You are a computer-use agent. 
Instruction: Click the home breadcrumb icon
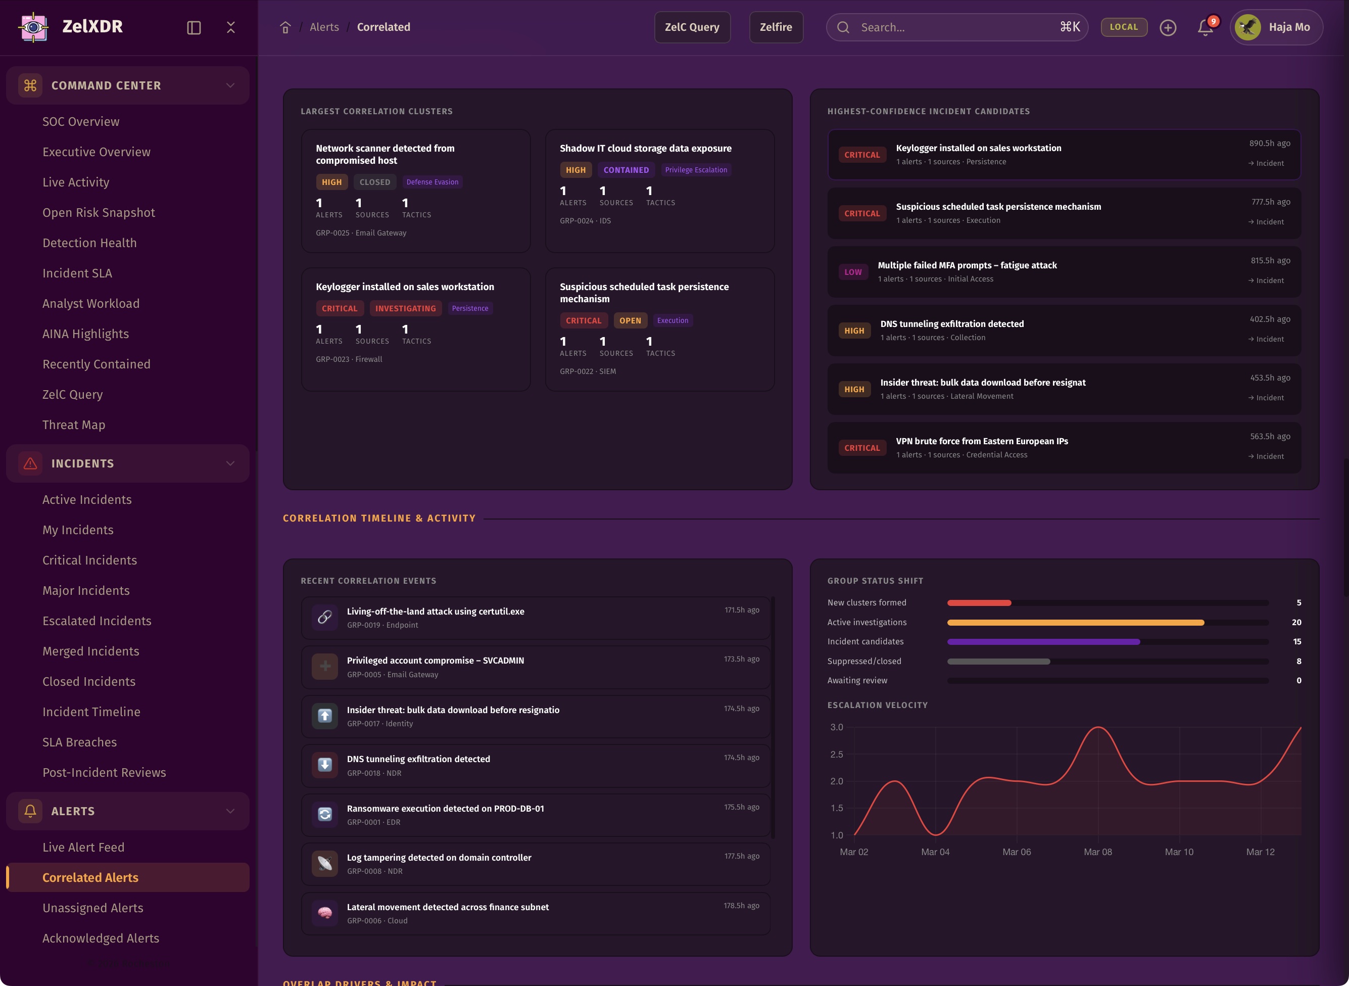[285, 27]
